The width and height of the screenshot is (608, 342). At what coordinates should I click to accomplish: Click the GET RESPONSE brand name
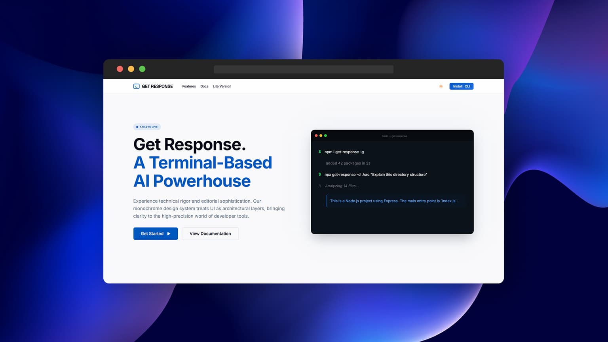[x=157, y=86]
